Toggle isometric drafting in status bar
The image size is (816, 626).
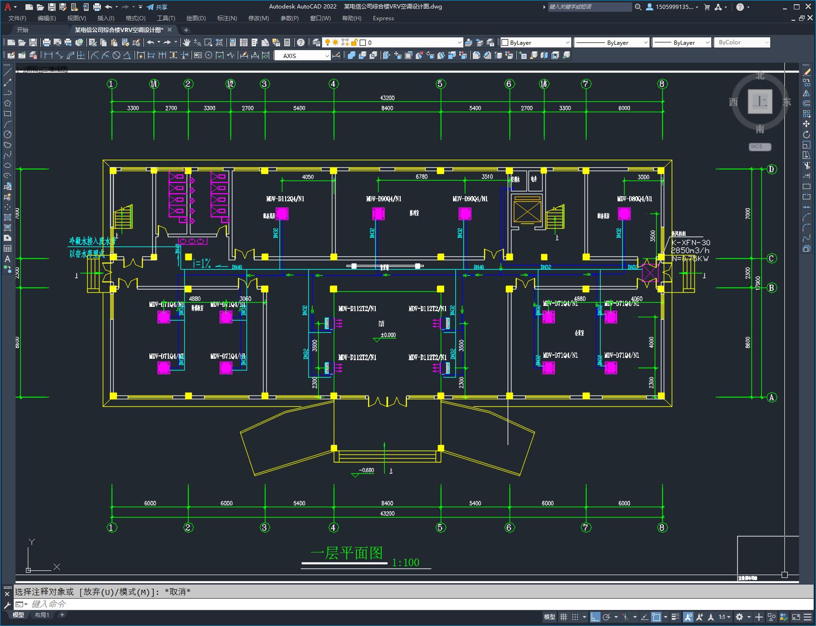[x=626, y=617]
